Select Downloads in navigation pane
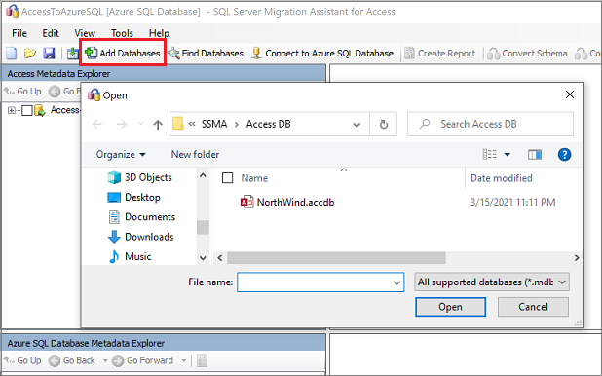Viewport: 602px width, 376px height. [141, 237]
